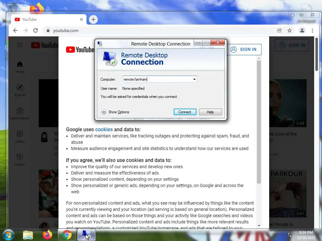Open YouTube Home in the sidebar
The width and height of the screenshot is (322, 241).
pos(20,67)
